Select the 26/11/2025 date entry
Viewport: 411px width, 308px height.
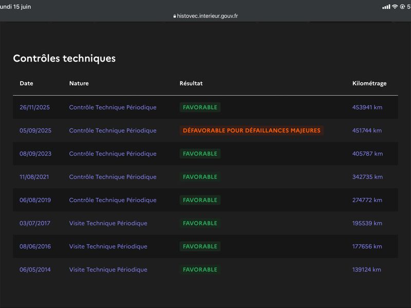pyautogui.click(x=34, y=107)
